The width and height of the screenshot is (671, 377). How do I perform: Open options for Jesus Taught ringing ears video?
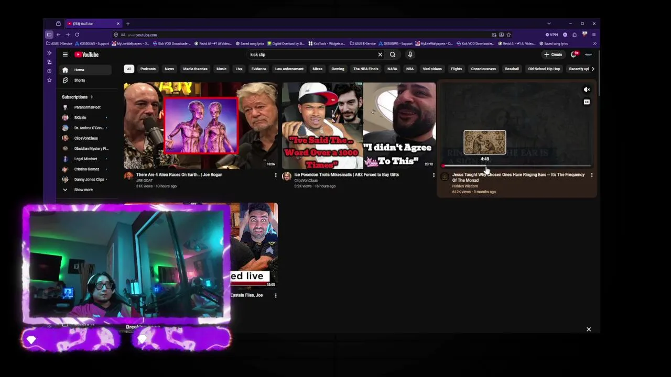[592, 175]
